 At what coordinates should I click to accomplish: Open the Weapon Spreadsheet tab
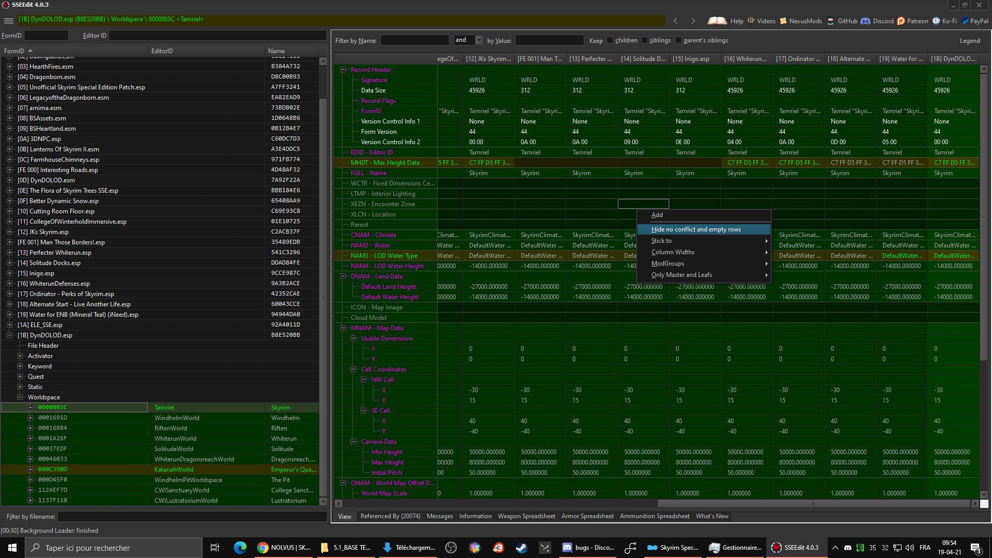[x=526, y=516]
